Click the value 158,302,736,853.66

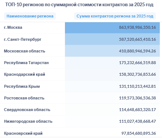point(138,74)
